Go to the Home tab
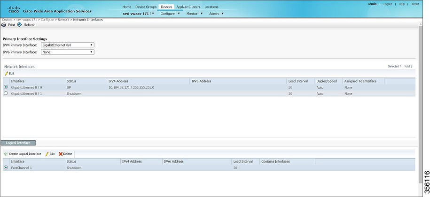This screenshot has width=430, height=197. pyautogui.click(x=127, y=7)
